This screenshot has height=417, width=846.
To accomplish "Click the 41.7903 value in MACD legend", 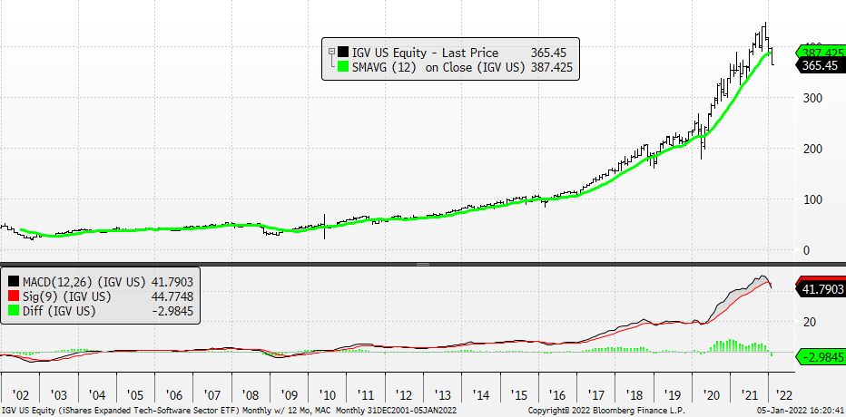I will tap(171, 282).
